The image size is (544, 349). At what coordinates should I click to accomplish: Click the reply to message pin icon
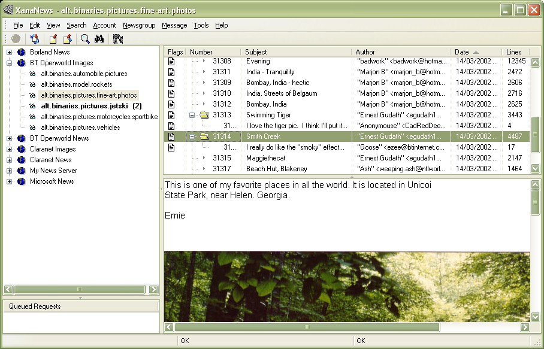click(x=67, y=39)
